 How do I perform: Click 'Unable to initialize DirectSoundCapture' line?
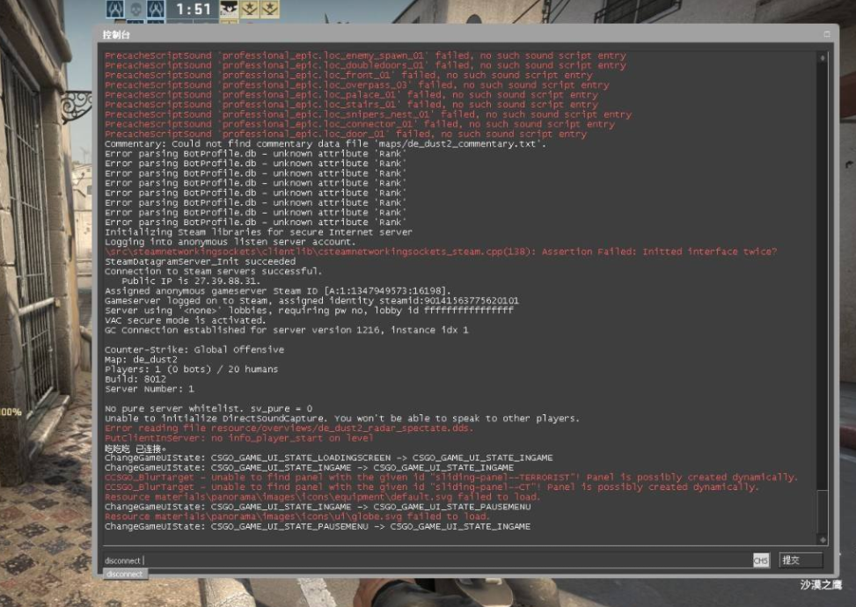(341, 418)
